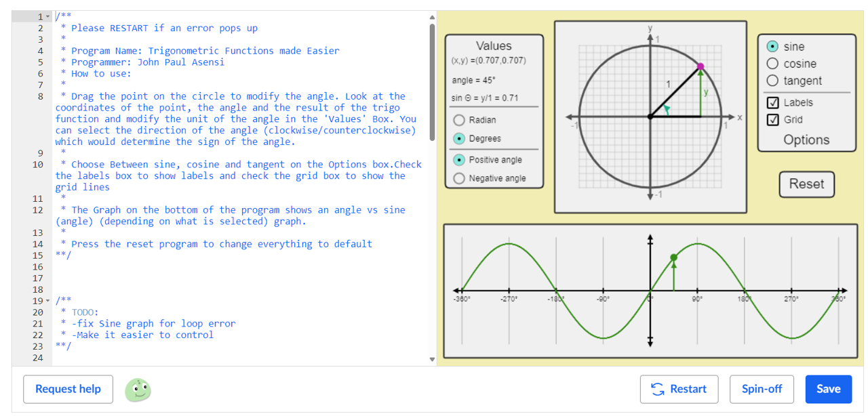Viewport: 868px width, 416px height.
Task: Open the Spin-off option
Action: pos(762,389)
